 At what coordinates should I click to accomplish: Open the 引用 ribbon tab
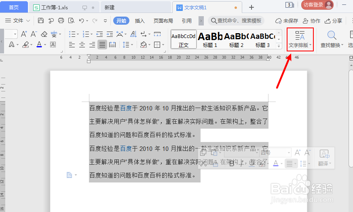click(x=187, y=21)
